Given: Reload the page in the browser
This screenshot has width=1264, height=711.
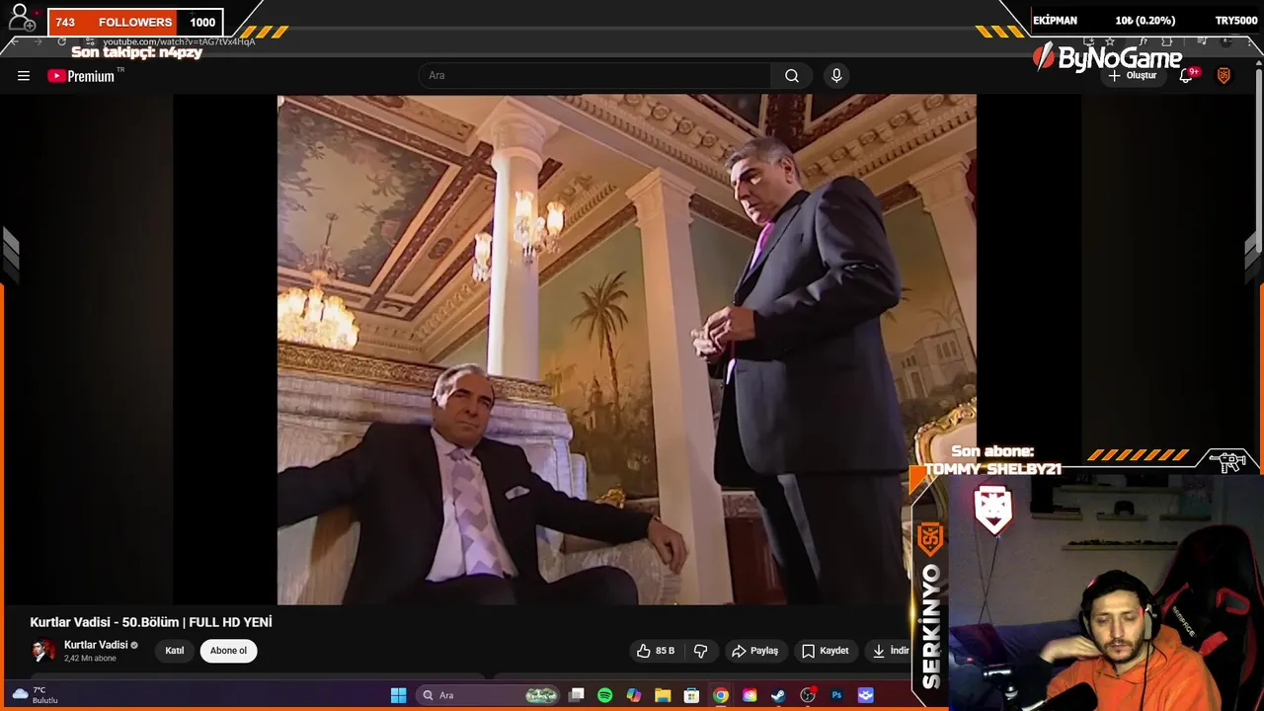Looking at the screenshot, I should pos(61,41).
